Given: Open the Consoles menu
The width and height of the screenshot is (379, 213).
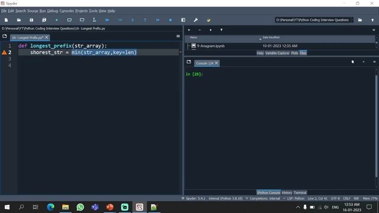Looking at the screenshot, I should pyautogui.click(x=67, y=11).
